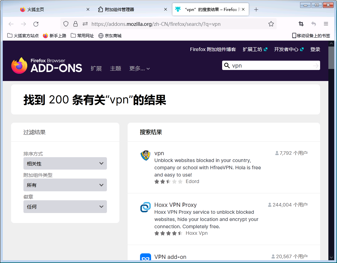Open 常用网址 bookmark folder
The width and height of the screenshot is (337, 263).
pyautogui.click(x=82, y=36)
